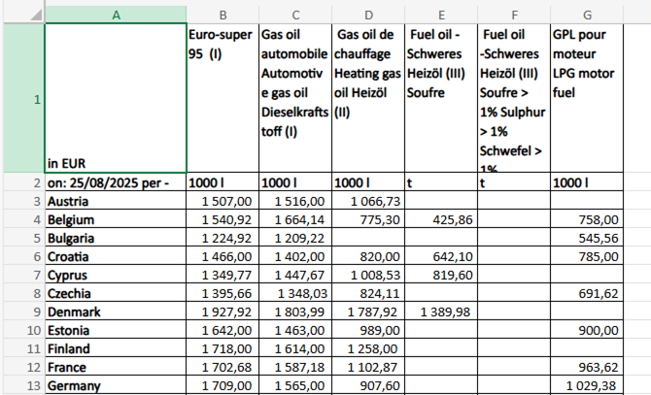651x395 pixels.
Task: Select row 1 header
Action: 21,99
